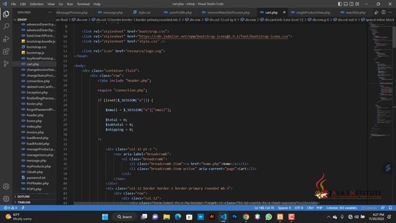Open header.php in explorer
This screenshot has width=396, height=223.
point(35,115)
